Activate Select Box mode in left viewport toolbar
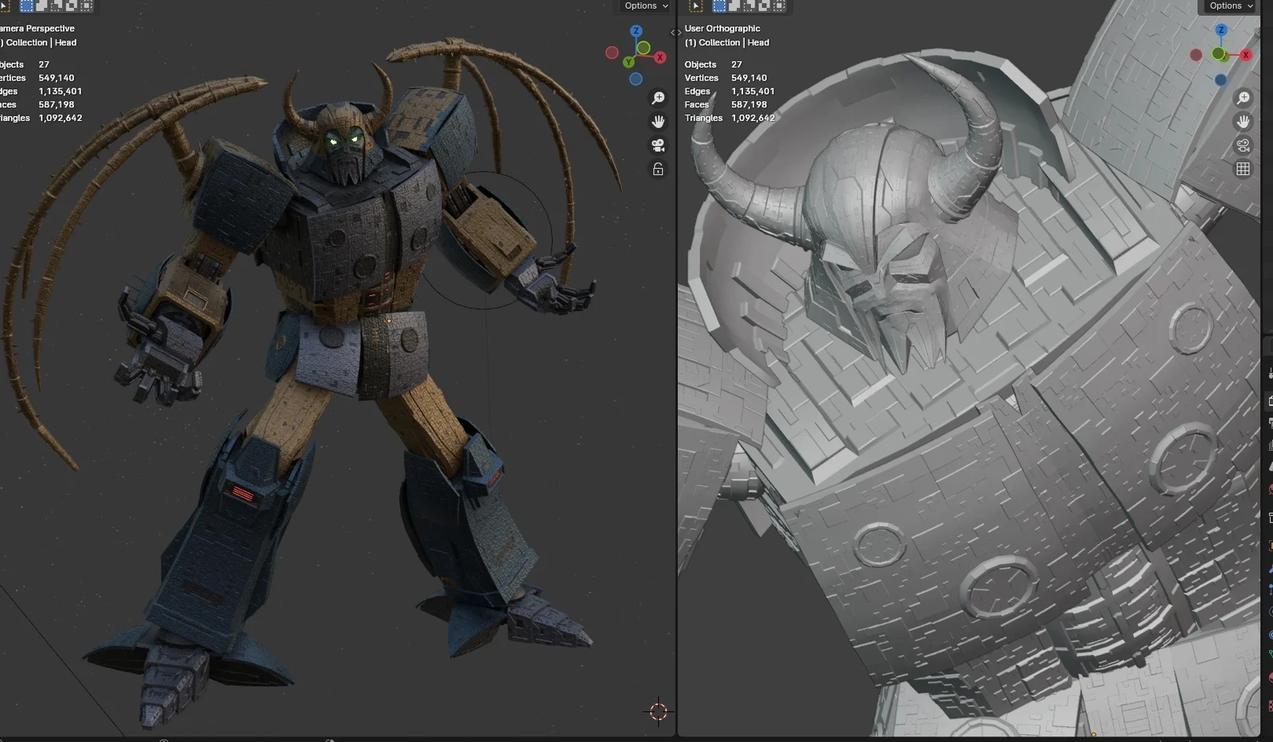 point(26,6)
